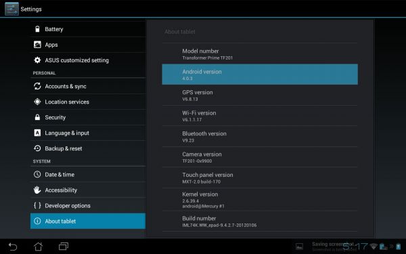Open Date & time label

click(60, 175)
